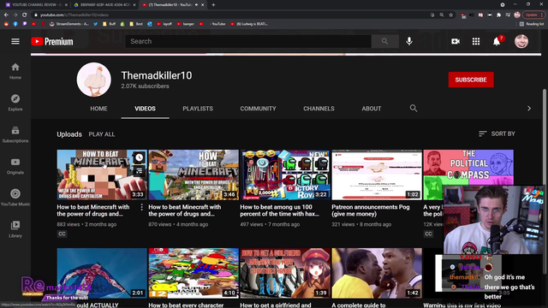Open three-dot menu of first Minecraft video

[x=141, y=207]
